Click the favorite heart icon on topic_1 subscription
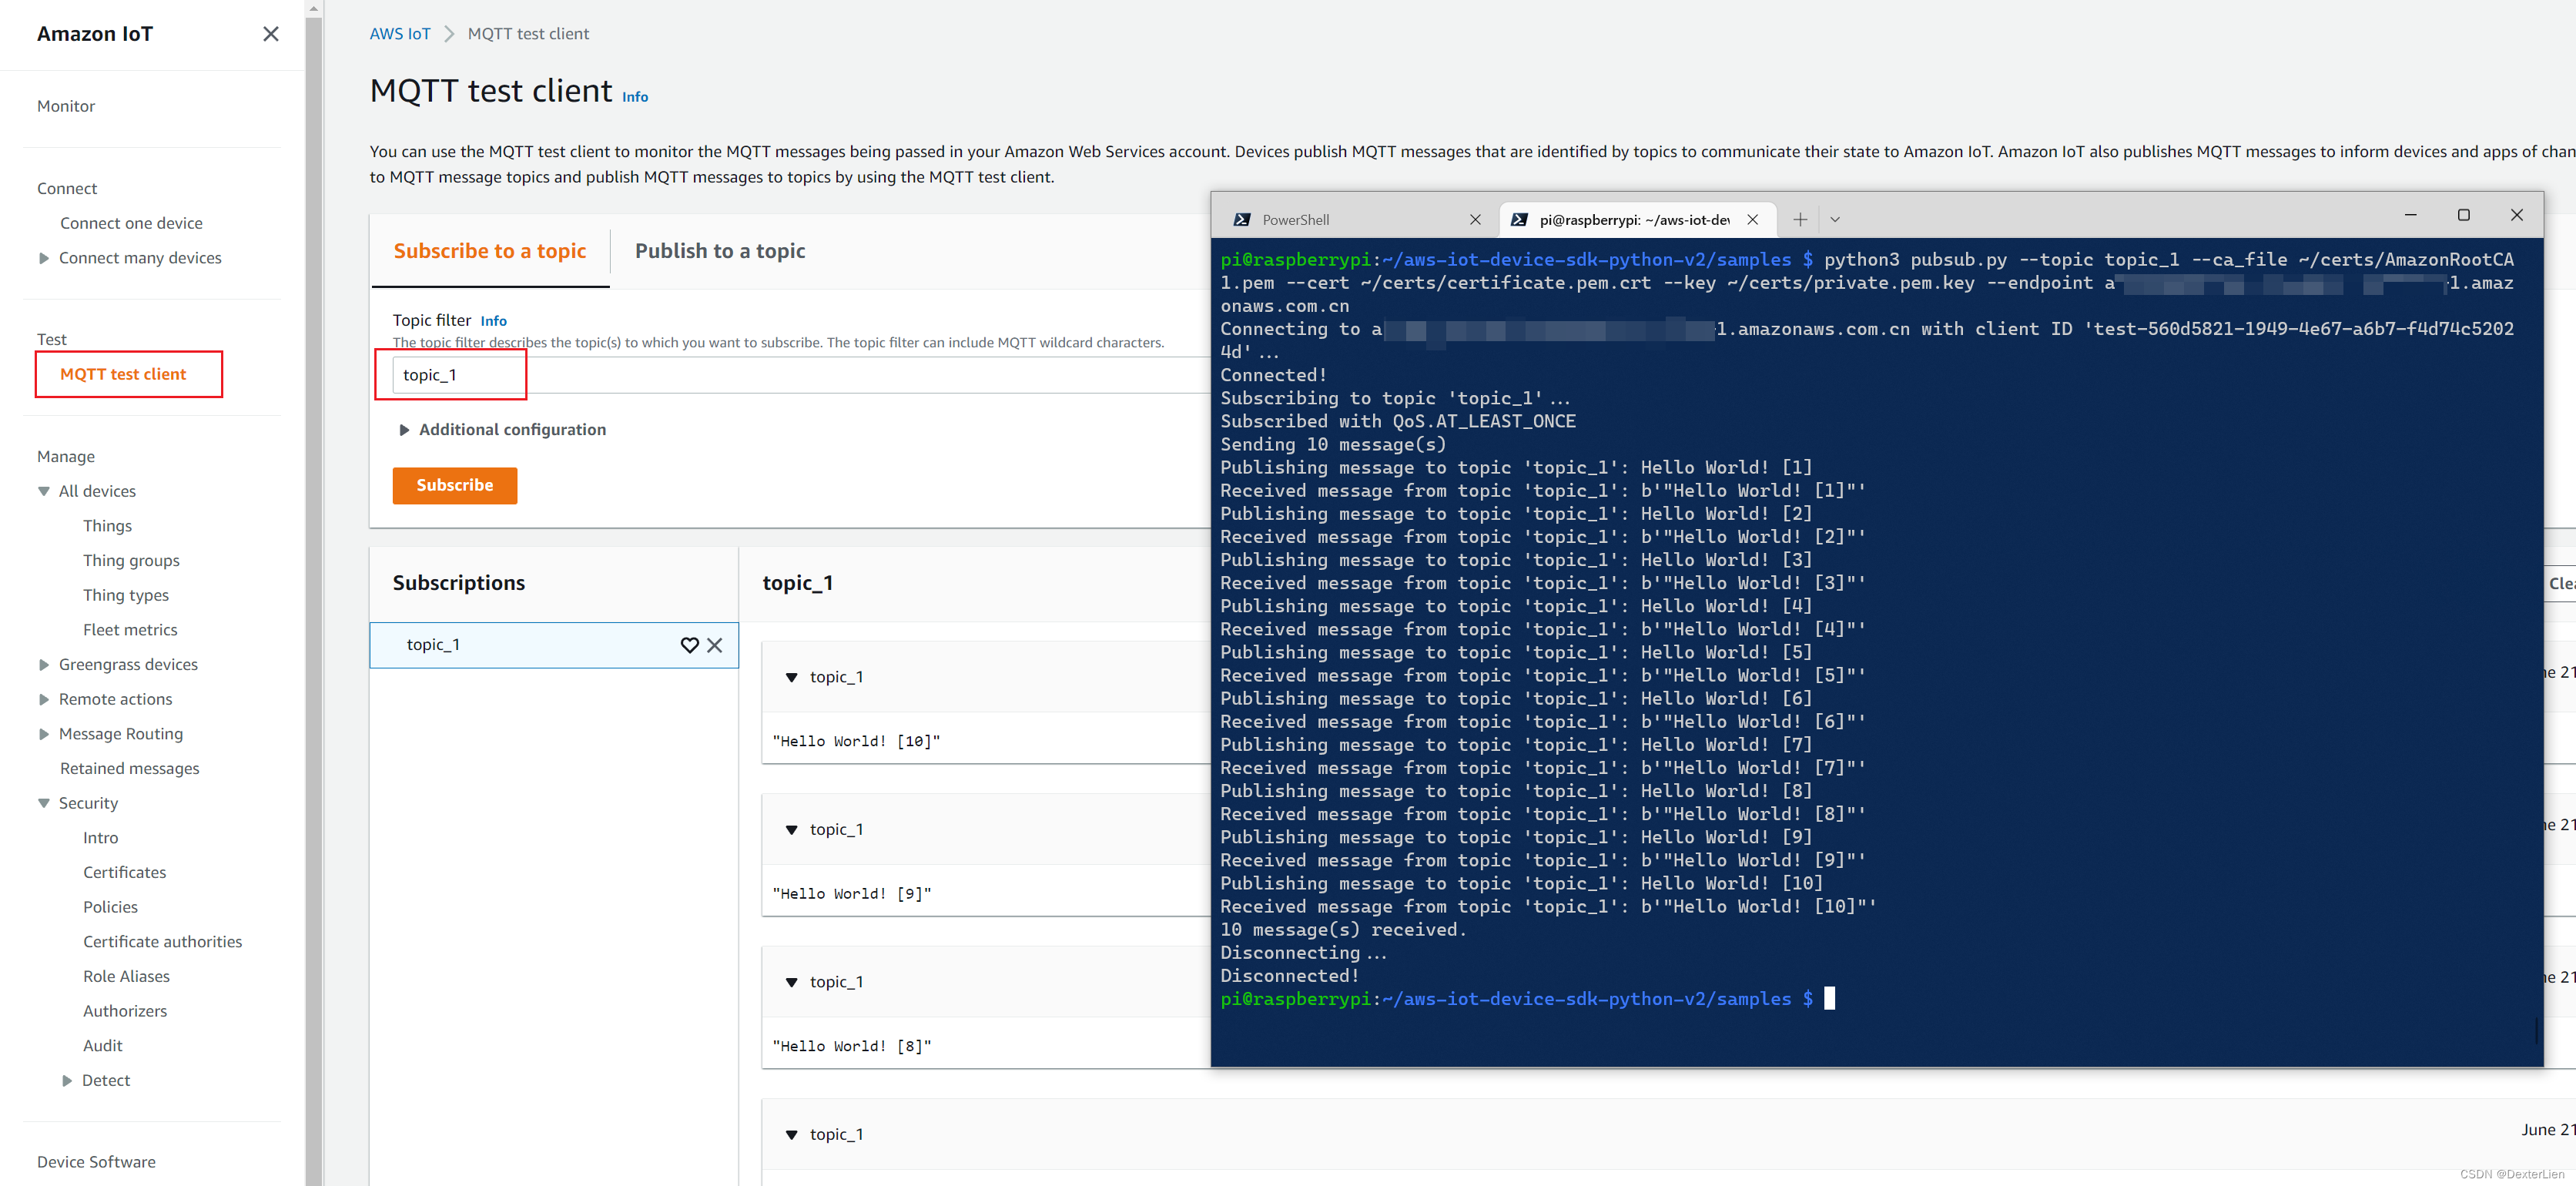Viewport: 2576px width, 1186px height. point(688,644)
